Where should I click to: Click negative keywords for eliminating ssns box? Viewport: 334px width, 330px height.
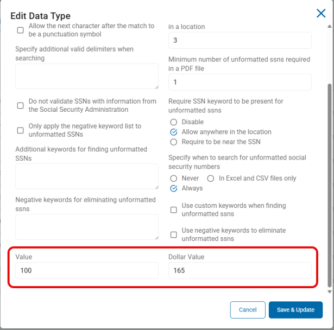pyautogui.click(x=87, y=227)
